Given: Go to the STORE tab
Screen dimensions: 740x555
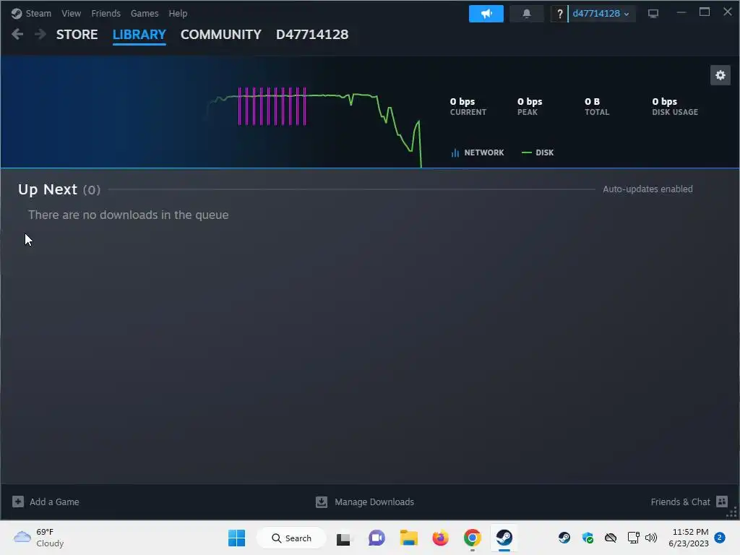Looking at the screenshot, I should click(x=77, y=35).
